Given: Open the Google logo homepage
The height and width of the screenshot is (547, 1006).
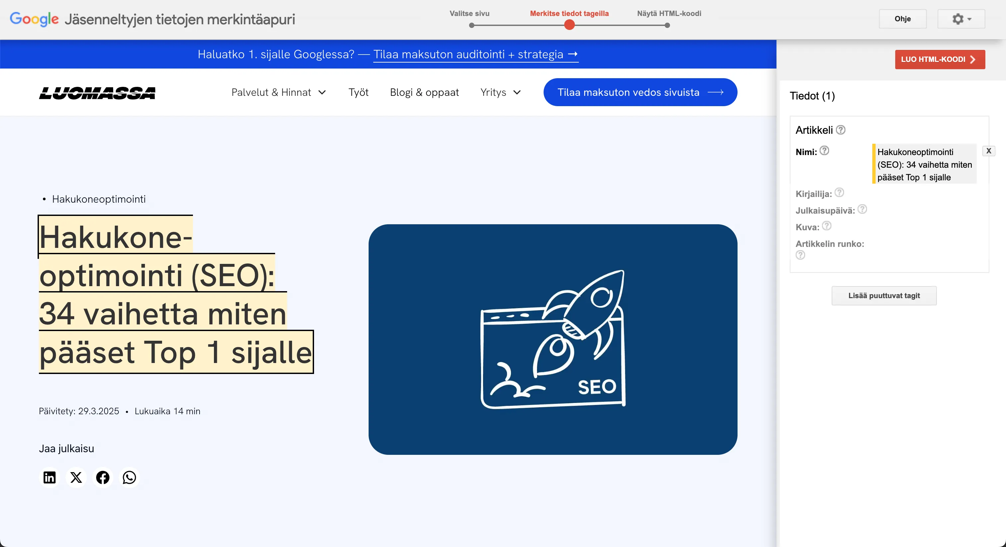Looking at the screenshot, I should tap(34, 19).
